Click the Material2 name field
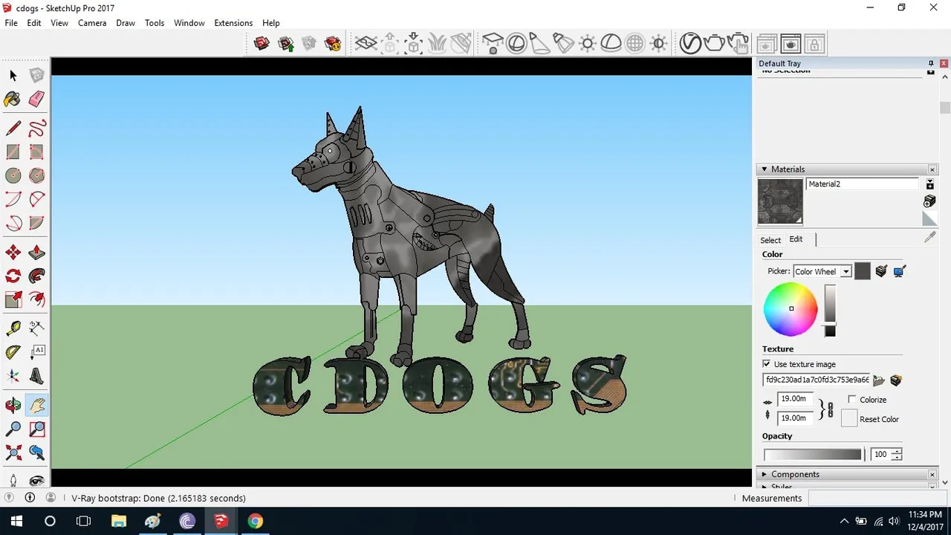The width and height of the screenshot is (951, 535). pos(863,184)
